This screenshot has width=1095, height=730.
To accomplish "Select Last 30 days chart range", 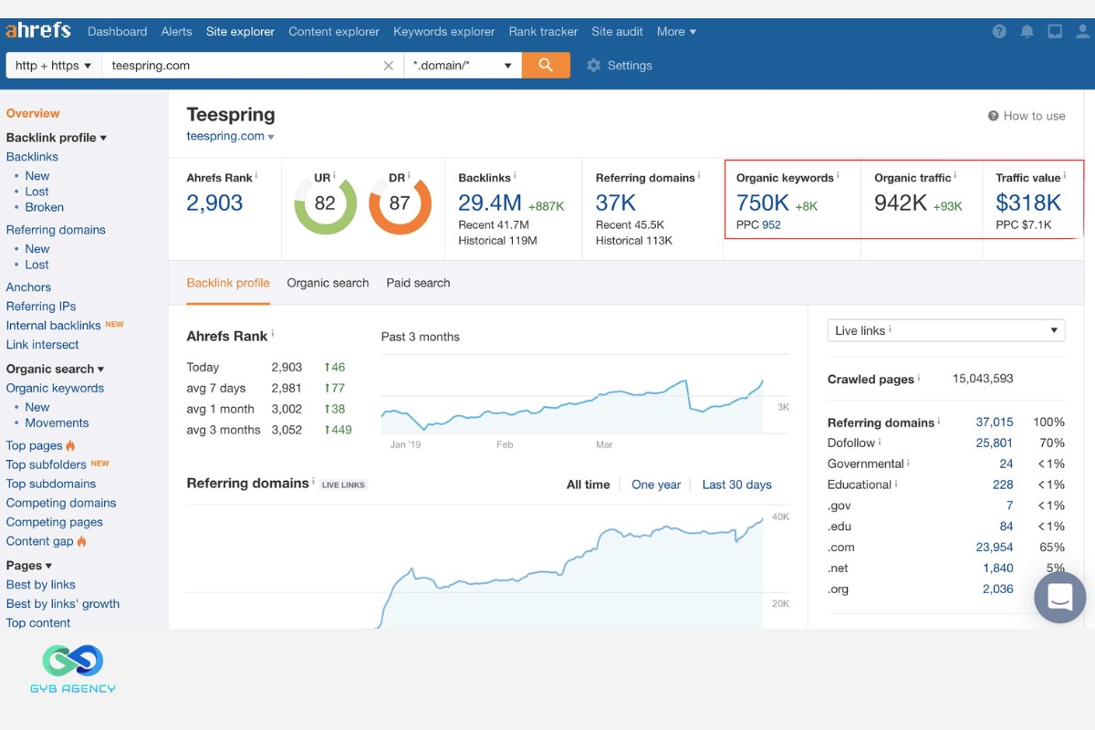I will [x=736, y=485].
